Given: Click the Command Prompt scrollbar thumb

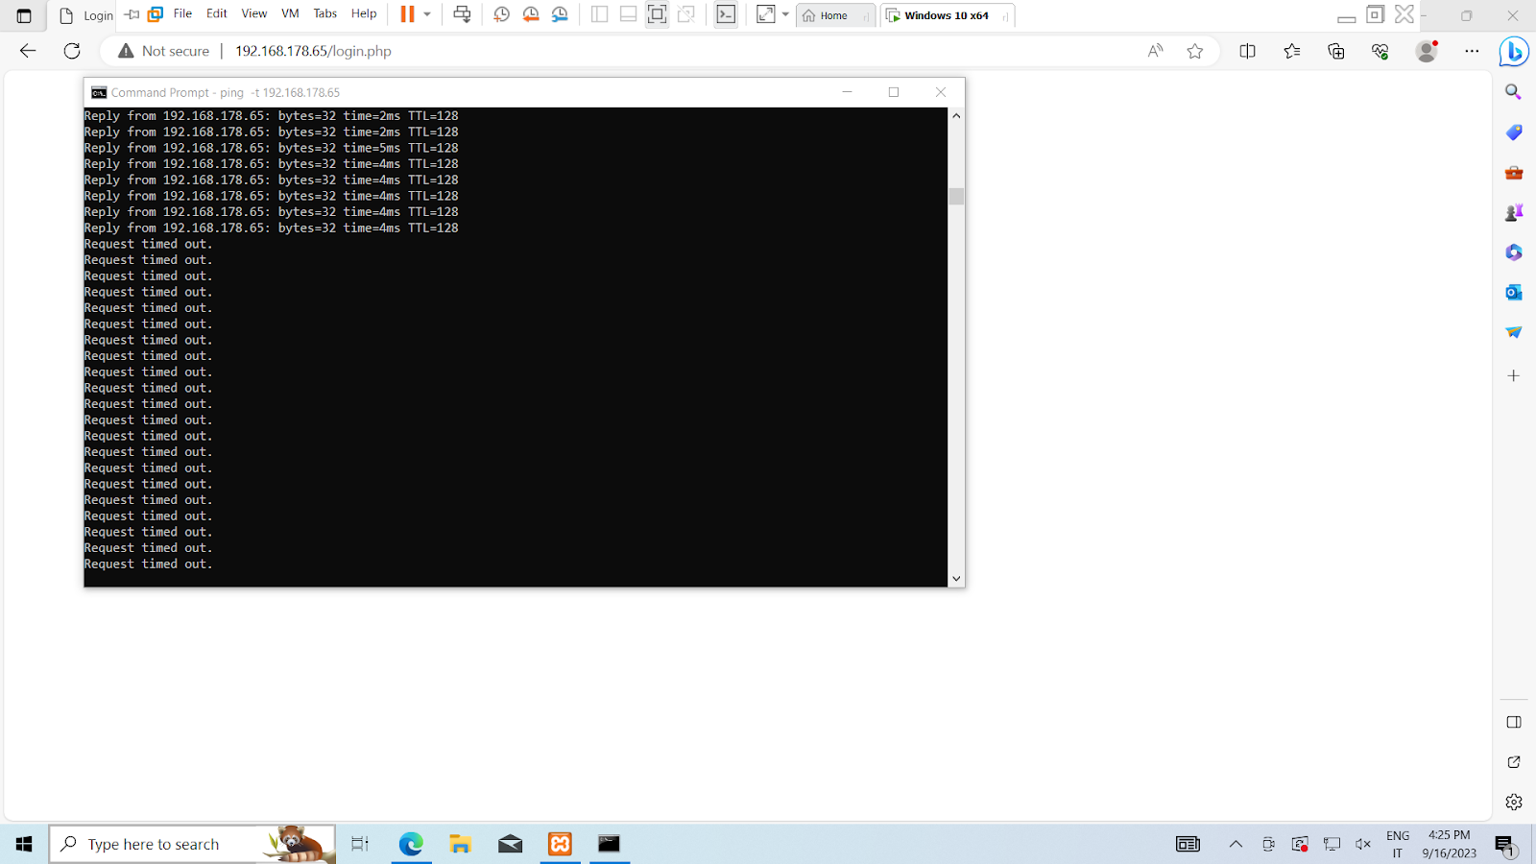Looking at the screenshot, I should click(956, 197).
